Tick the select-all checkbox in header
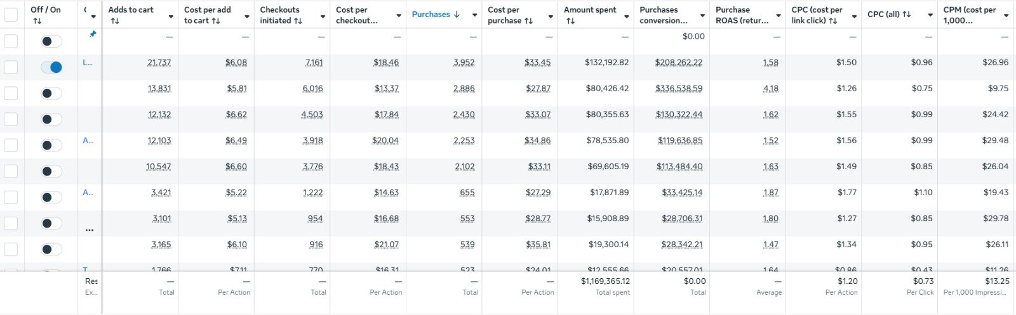 (x=11, y=15)
